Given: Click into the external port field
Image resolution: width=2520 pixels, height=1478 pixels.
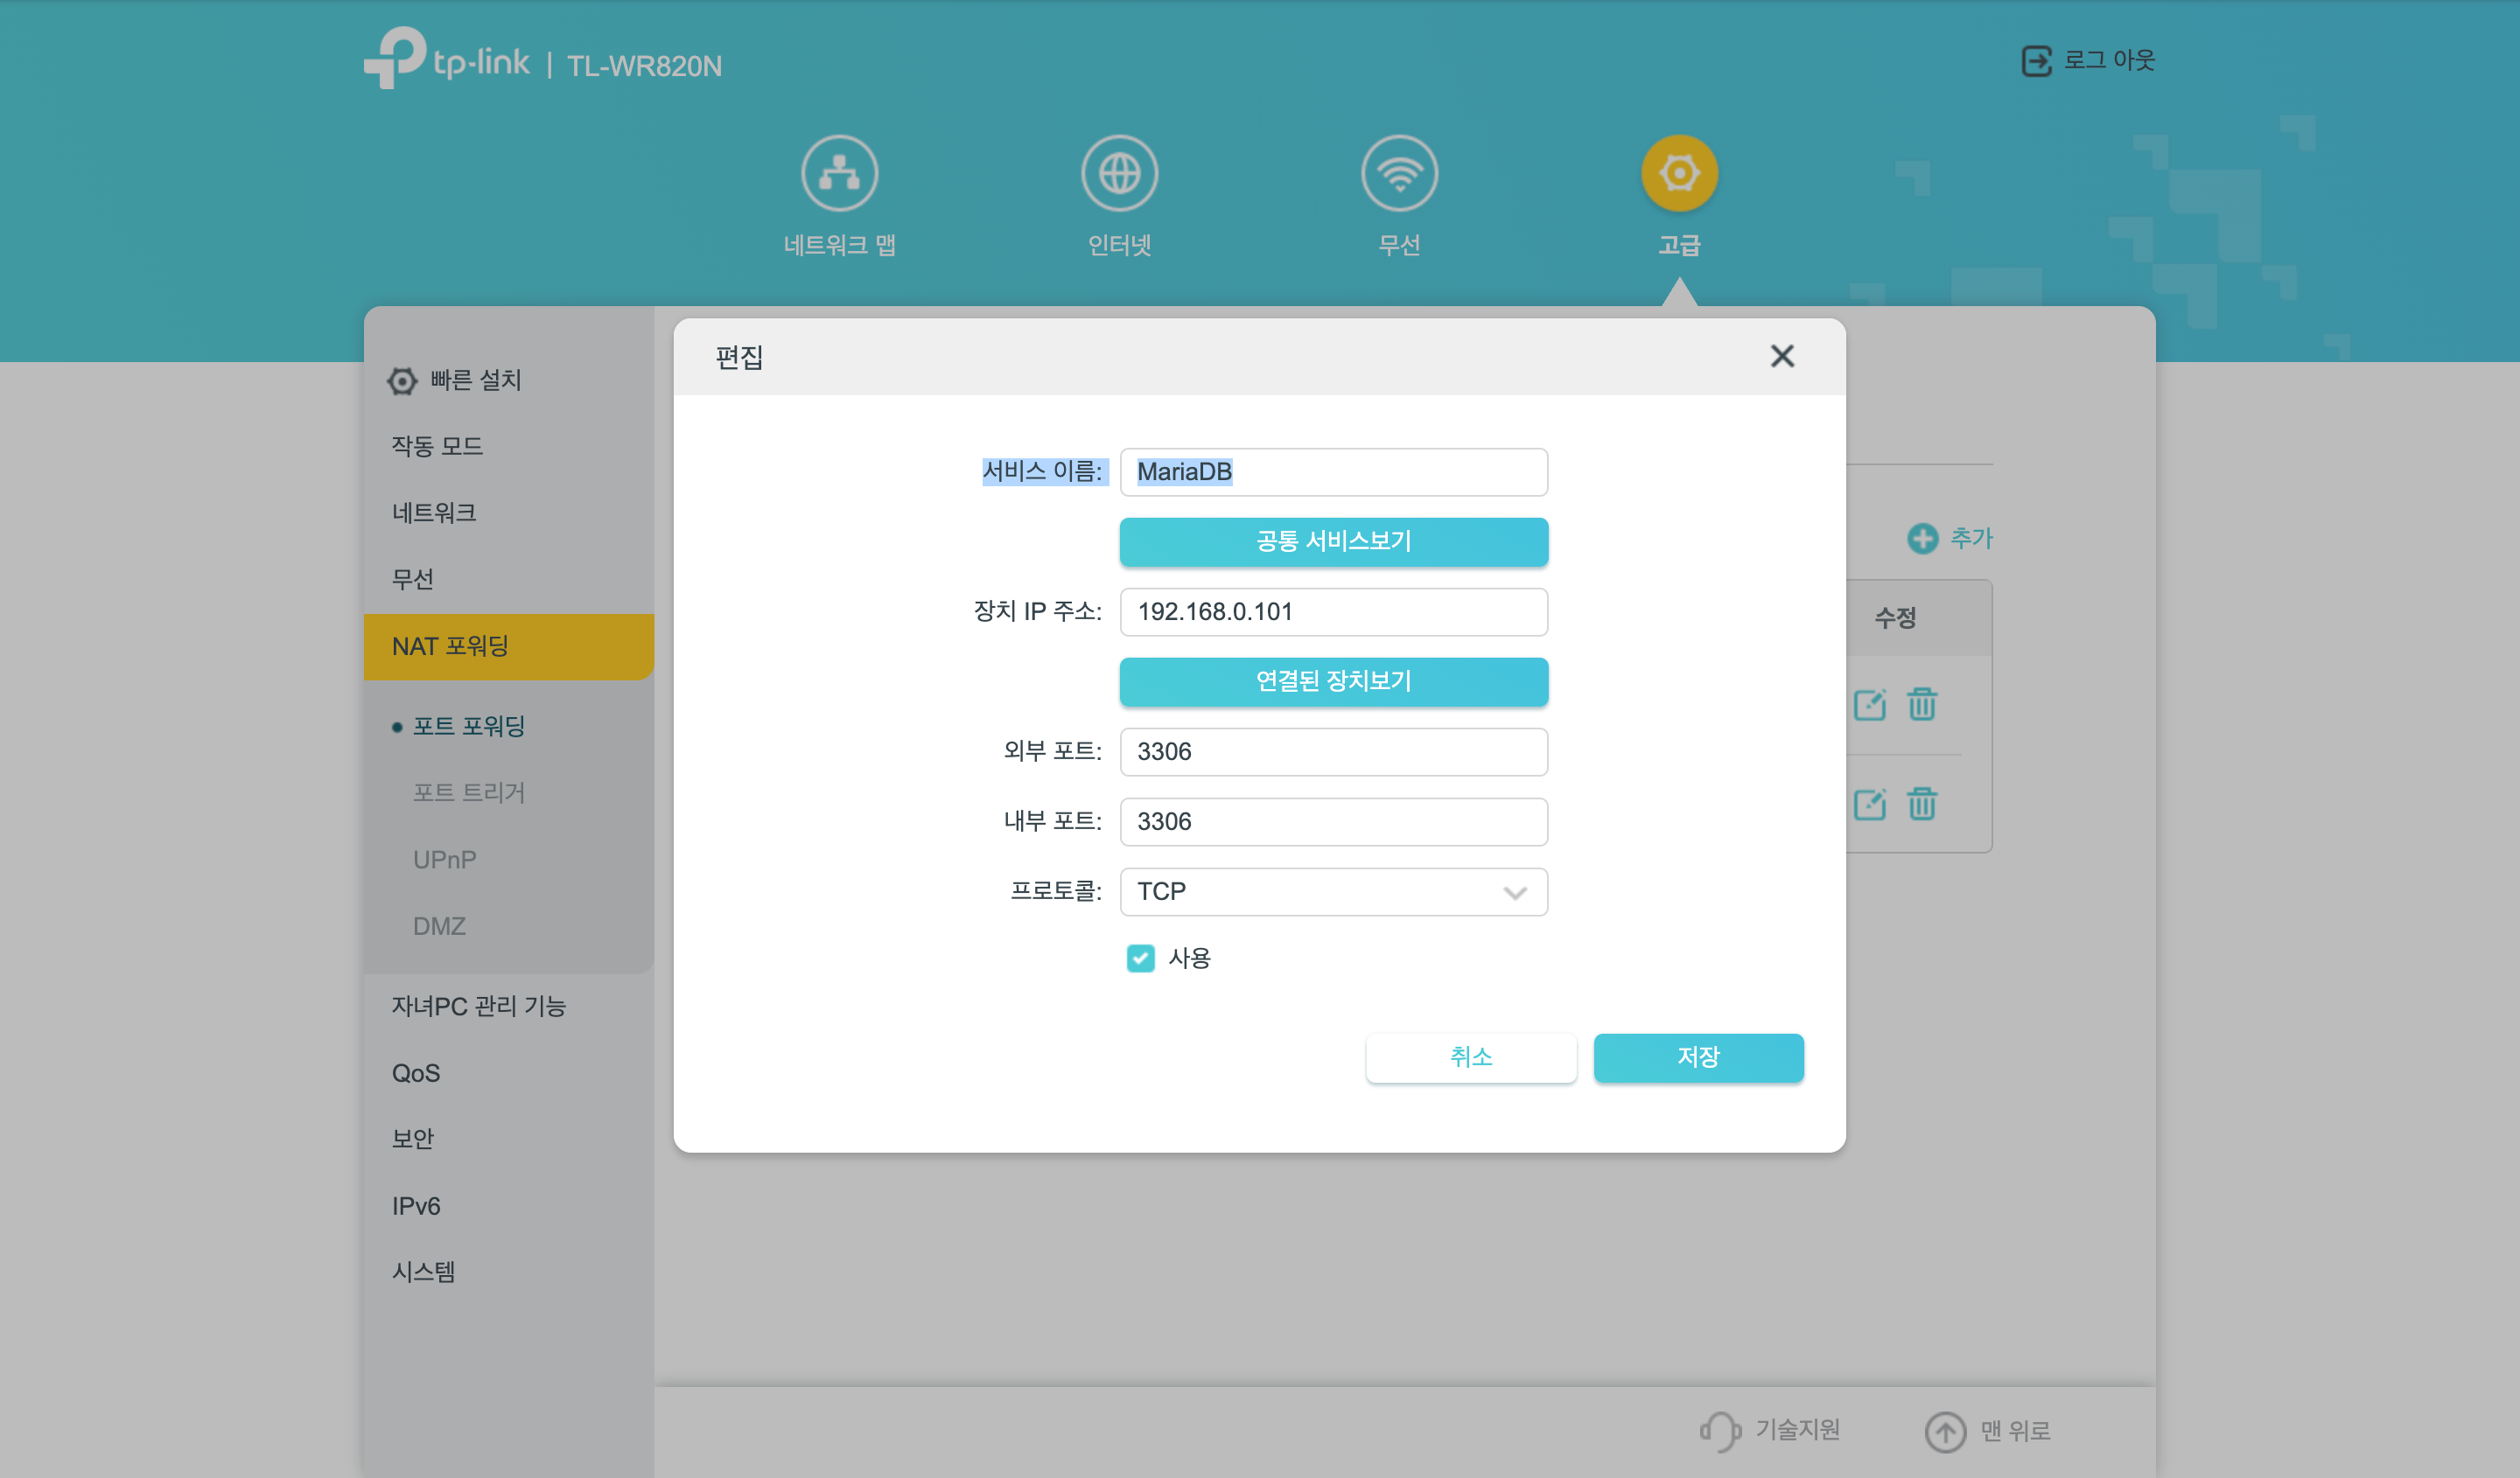Looking at the screenshot, I should [1333, 751].
